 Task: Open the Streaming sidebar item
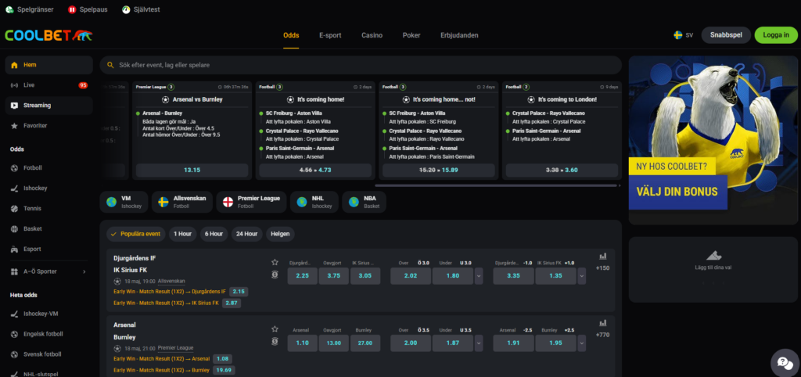click(48, 106)
